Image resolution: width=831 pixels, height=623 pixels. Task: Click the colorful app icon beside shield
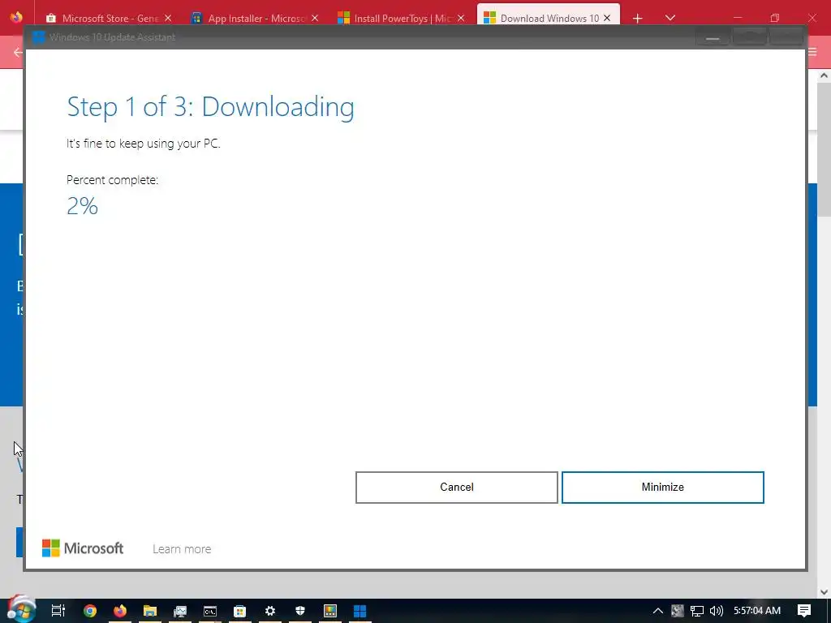[x=330, y=611]
